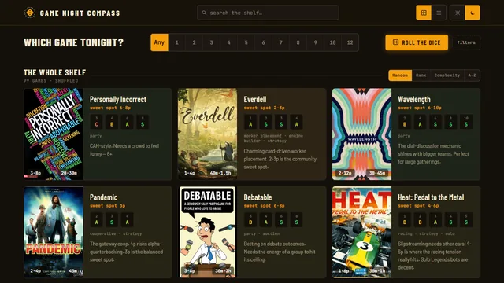Select 1 player count
The height and width of the screenshot is (283, 504).
tap(176, 42)
